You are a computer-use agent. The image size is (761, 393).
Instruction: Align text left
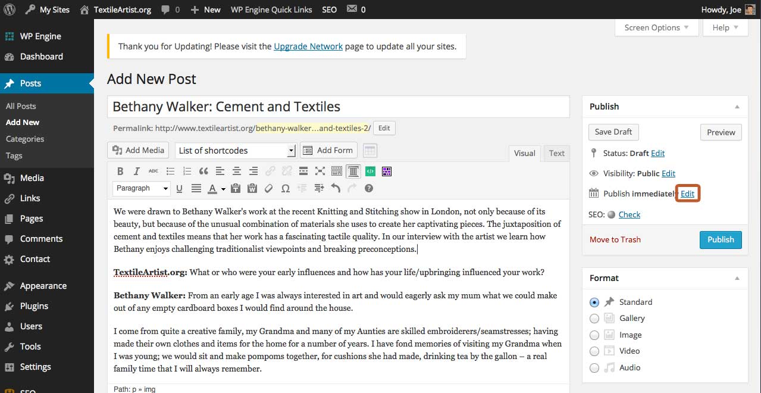[x=220, y=171]
